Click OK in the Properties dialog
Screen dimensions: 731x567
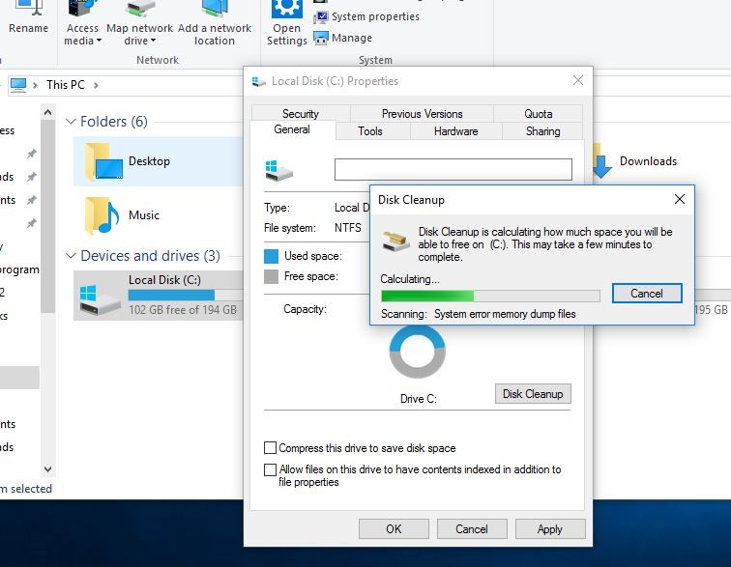coord(394,528)
